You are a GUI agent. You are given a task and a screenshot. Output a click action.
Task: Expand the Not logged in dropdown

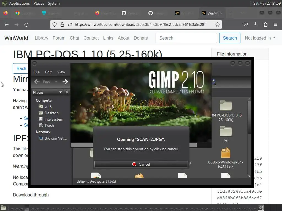tap(260, 38)
